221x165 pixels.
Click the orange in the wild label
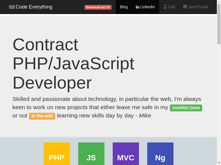click(x=42, y=116)
